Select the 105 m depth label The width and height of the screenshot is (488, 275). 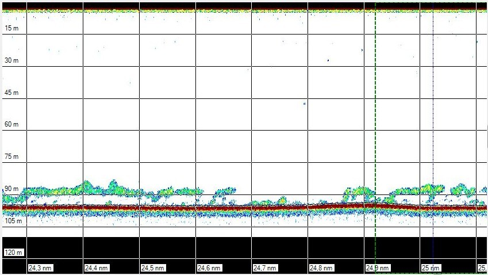(x=13, y=221)
